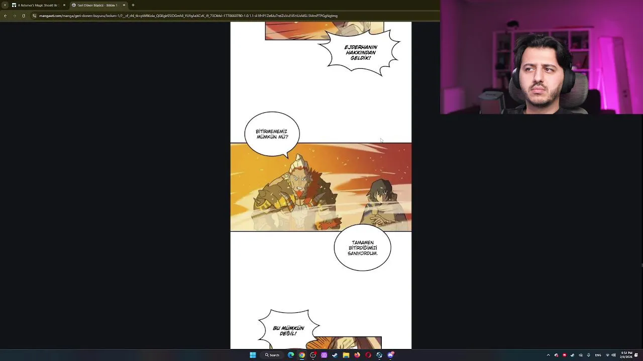View site information icon beside the URL

(x=34, y=16)
